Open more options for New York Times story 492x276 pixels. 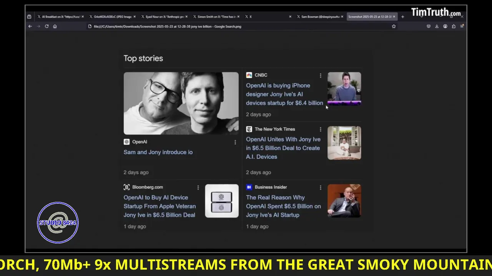[x=320, y=130]
